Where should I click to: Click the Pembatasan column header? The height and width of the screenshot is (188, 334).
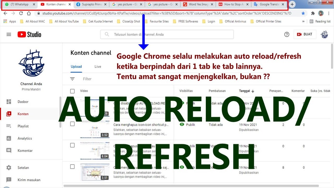click(217, 91)
